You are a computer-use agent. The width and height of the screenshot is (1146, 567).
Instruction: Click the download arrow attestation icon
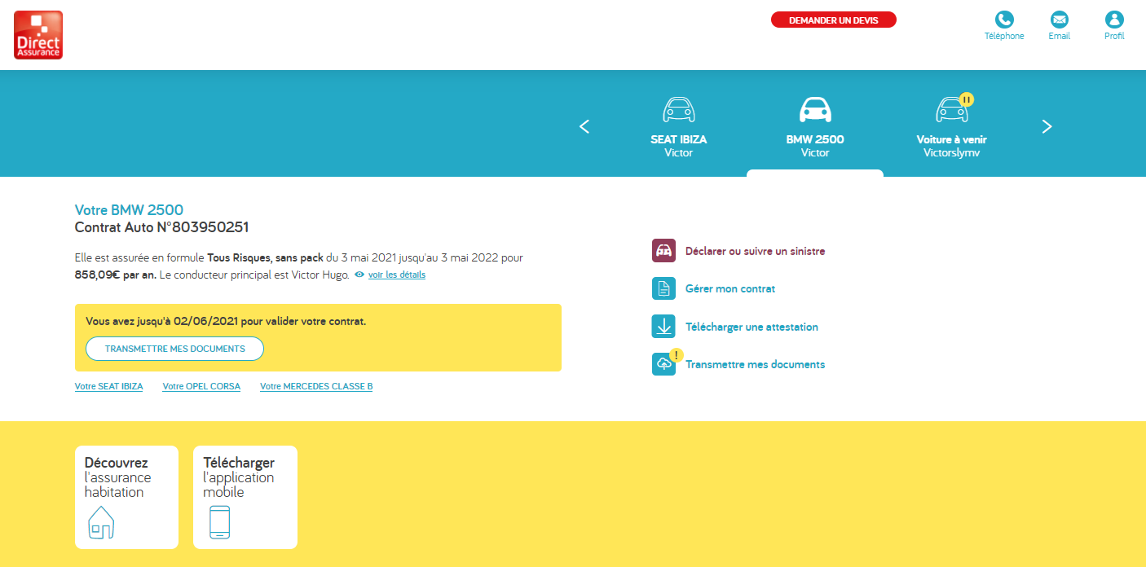click(663, 327)
